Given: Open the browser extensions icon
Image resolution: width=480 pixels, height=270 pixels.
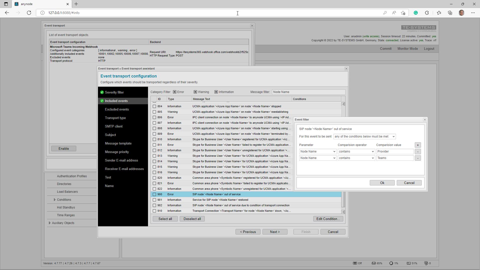Looking at the screenshot, I should (x=427, y=13).
